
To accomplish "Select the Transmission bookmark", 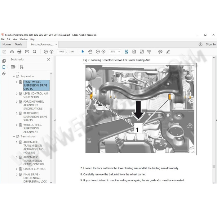I will click(28, 136).
